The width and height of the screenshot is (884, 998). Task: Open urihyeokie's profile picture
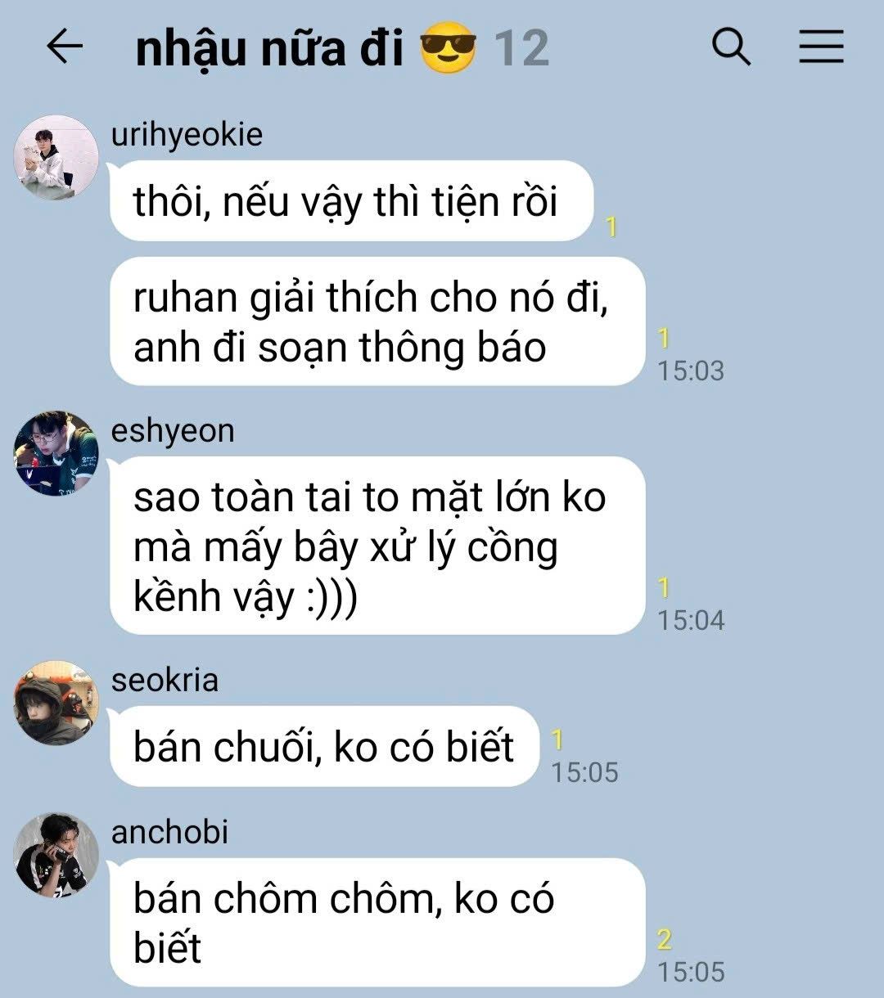(x=56, y=157)
